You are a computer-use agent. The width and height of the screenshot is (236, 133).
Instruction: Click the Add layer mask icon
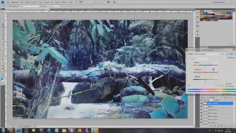click(x=218, y=126)
